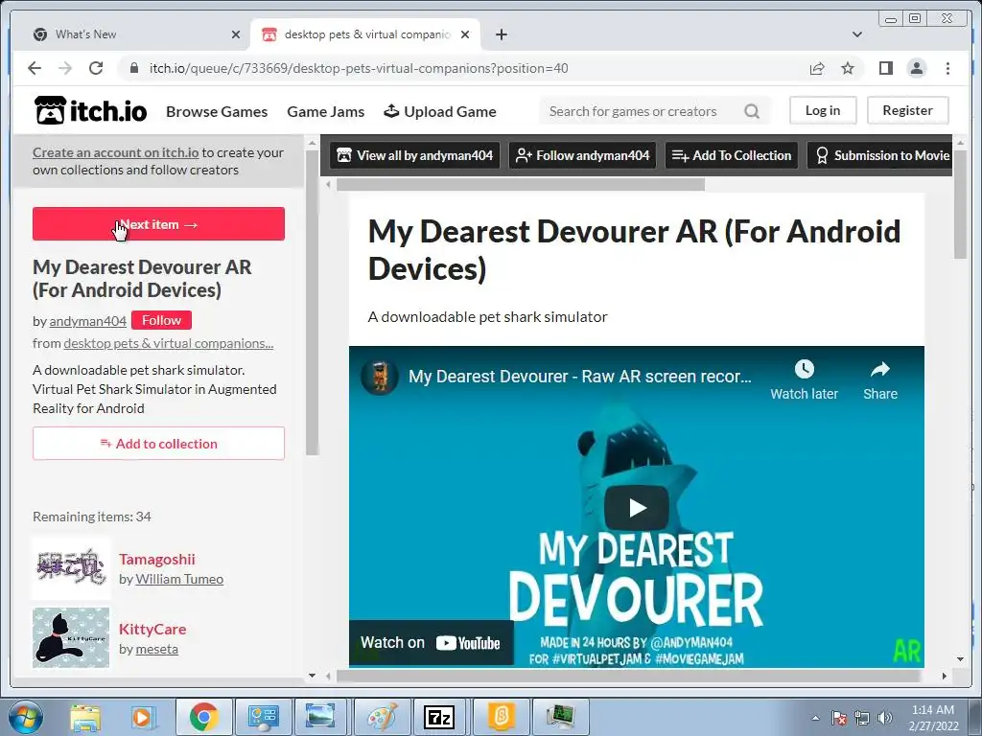Select the desktop pets & virtual companions tab

(x=364, y=34)
